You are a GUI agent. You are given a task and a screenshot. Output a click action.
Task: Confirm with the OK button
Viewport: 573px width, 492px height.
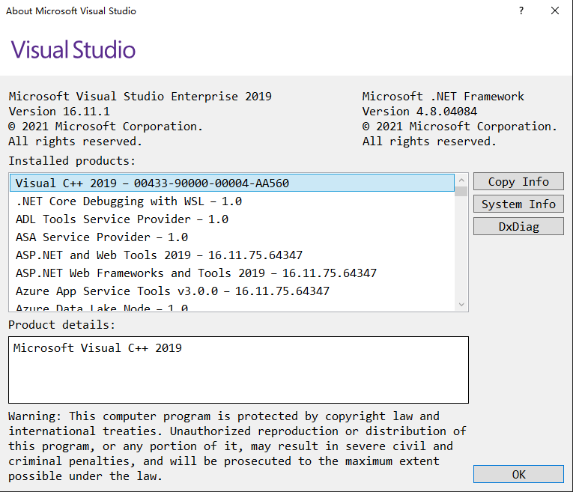518,474
